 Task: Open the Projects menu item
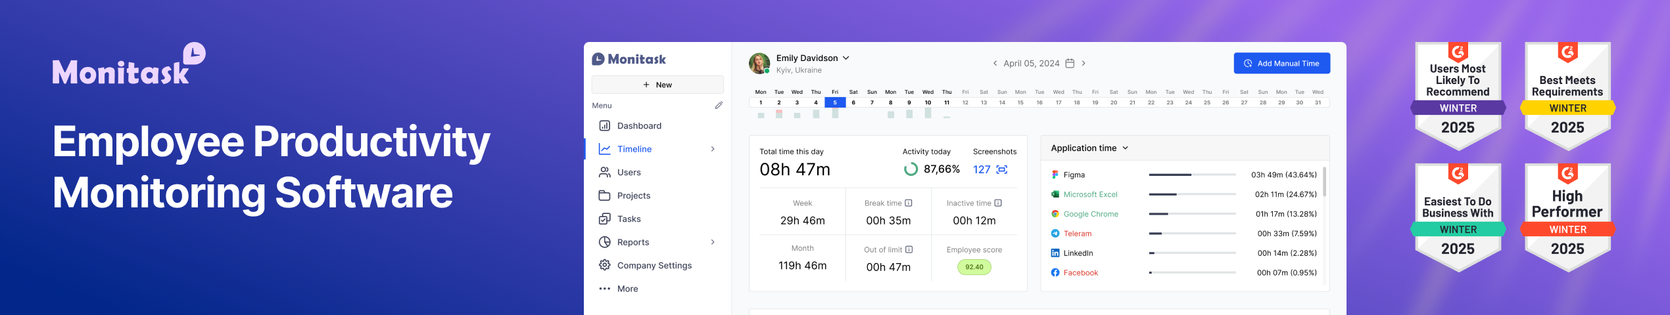click(x=657, y=196)
